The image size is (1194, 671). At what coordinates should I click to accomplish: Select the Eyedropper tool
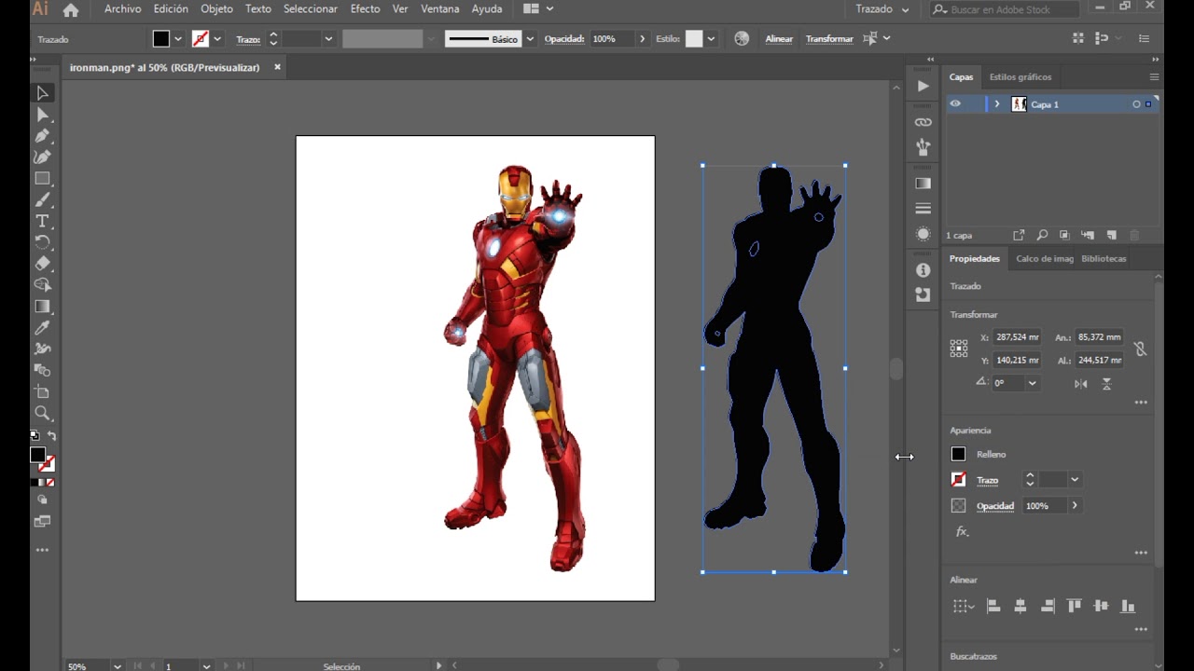[42, 328]
